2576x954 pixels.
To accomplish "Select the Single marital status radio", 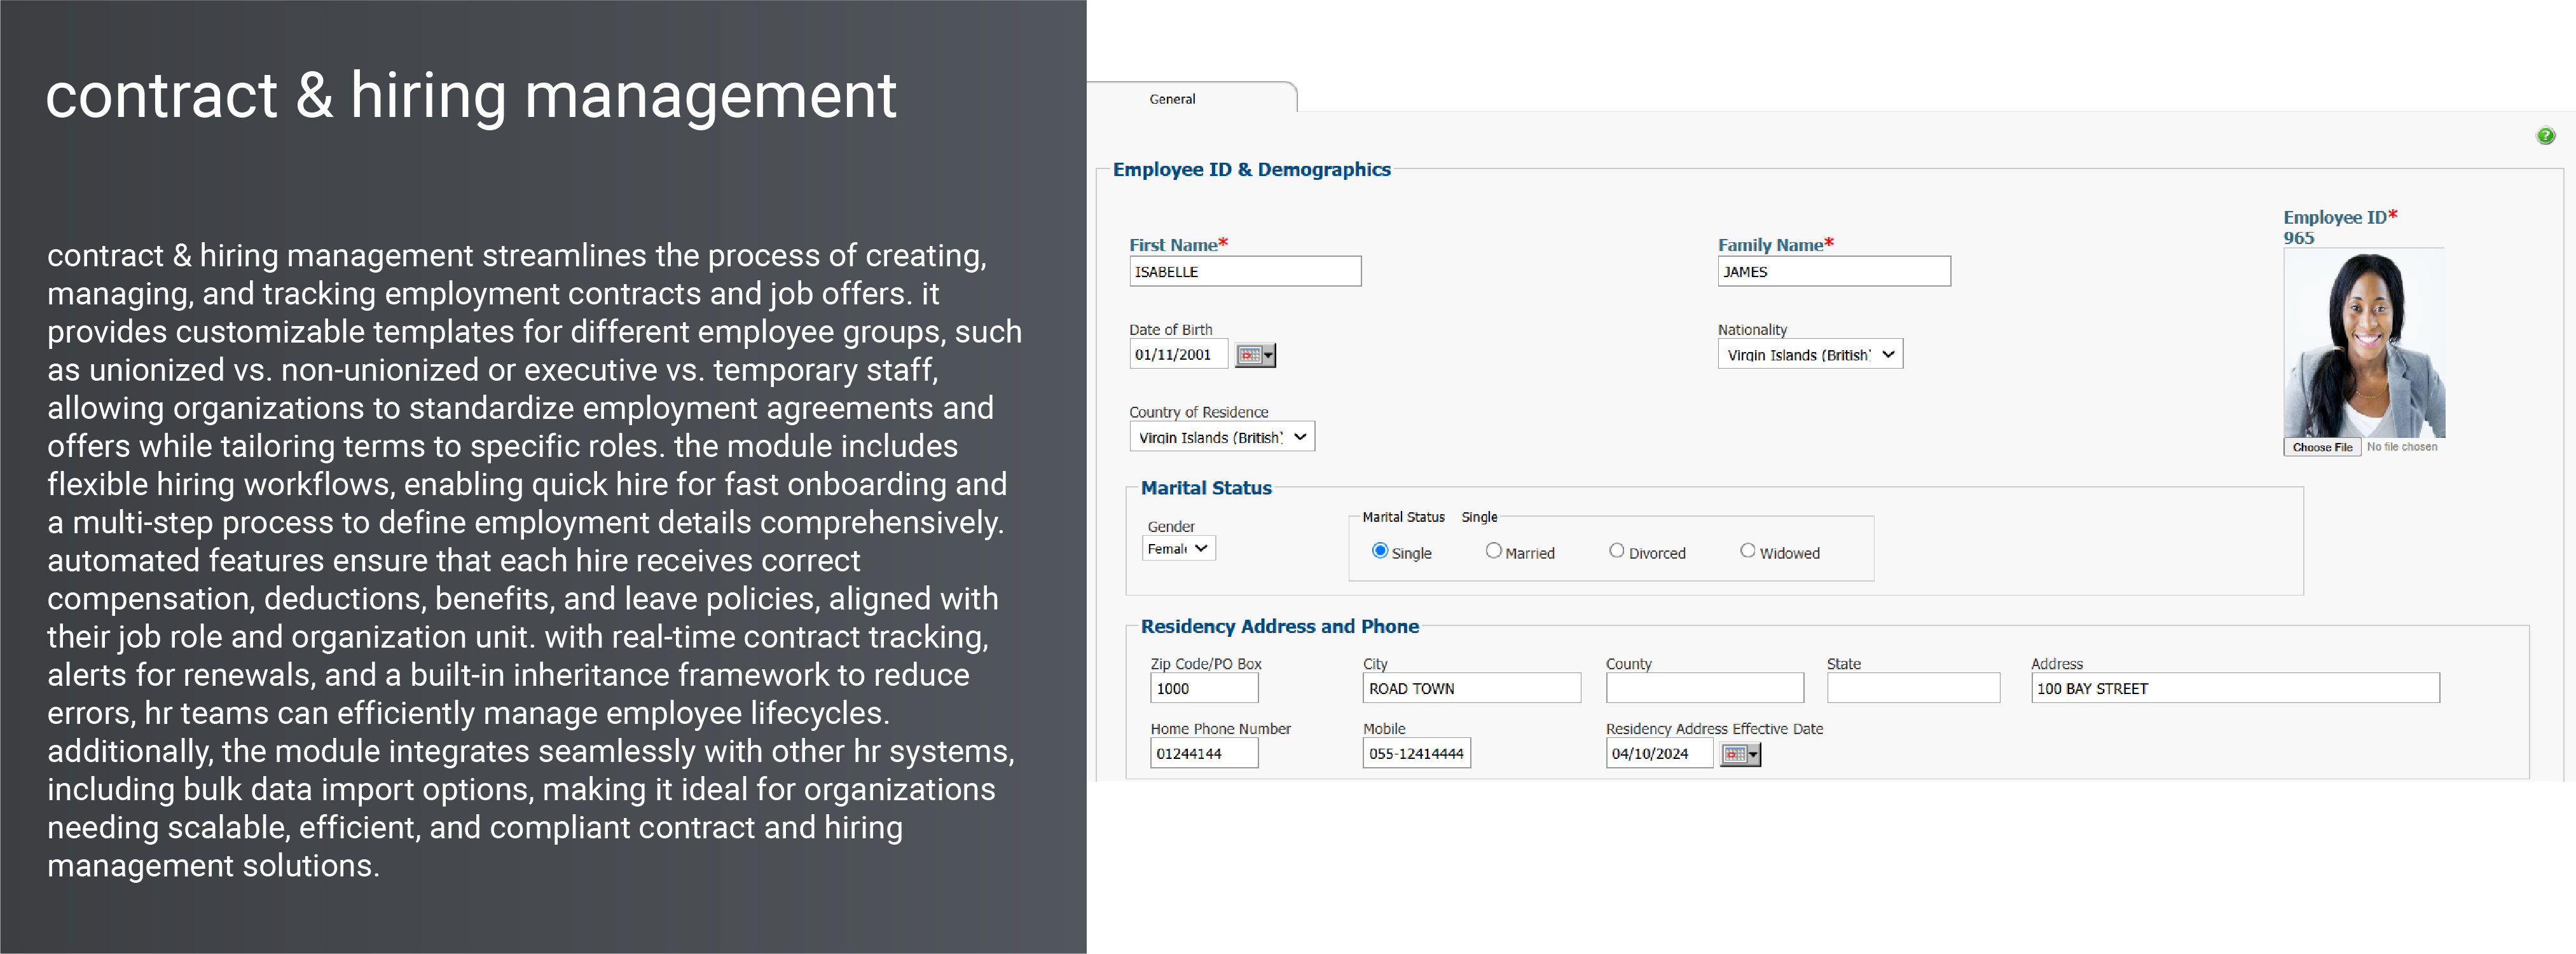I will [1380, 551].
